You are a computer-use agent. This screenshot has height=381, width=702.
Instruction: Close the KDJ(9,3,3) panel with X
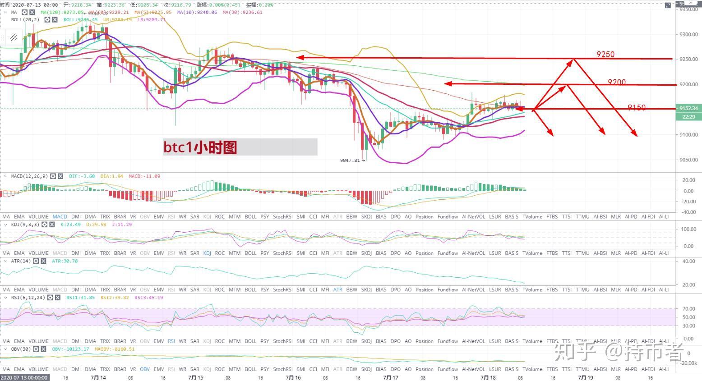pyautogui.click(x=52, y=225)
